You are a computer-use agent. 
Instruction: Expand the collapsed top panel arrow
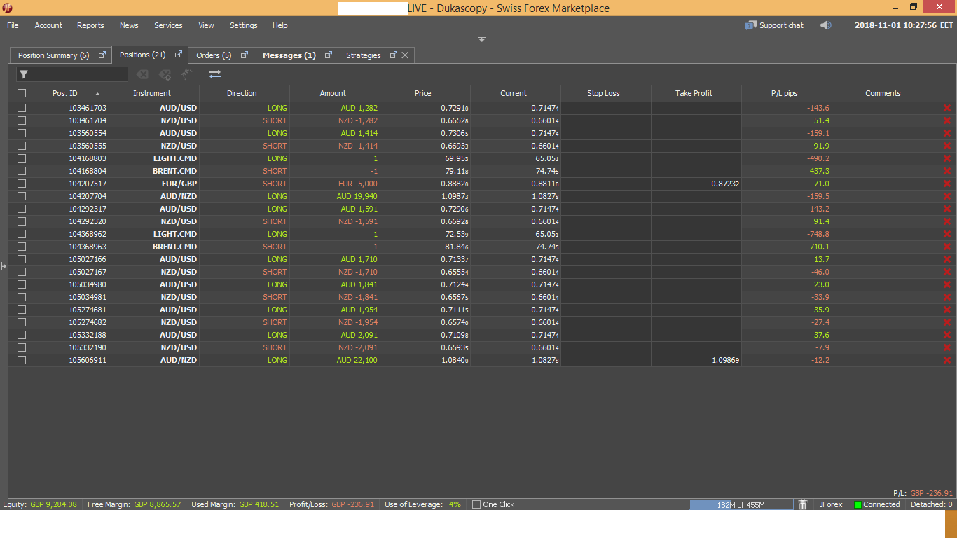pos(482,39)
